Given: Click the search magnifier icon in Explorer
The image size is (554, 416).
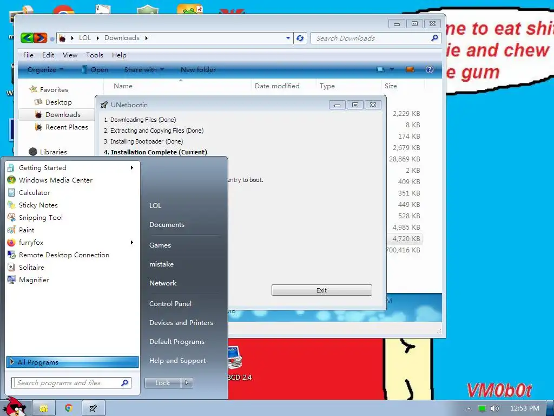Looking at the screenshot, I should click(x=434, y=38).
